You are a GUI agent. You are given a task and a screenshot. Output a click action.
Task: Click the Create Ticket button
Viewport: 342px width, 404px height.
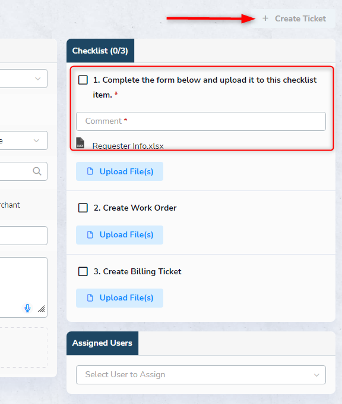(293, 18)
